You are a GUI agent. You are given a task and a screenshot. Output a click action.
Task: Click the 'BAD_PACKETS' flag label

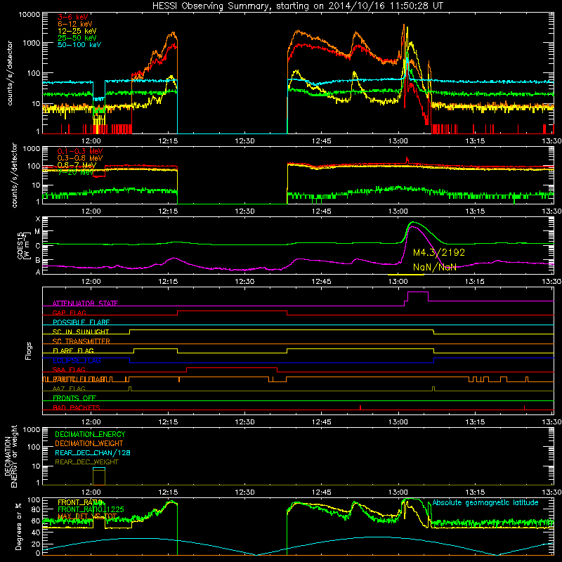[x=77, y=407]
